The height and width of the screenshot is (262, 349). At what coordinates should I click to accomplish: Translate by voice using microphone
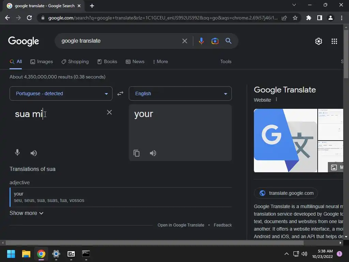click(17, 152)
